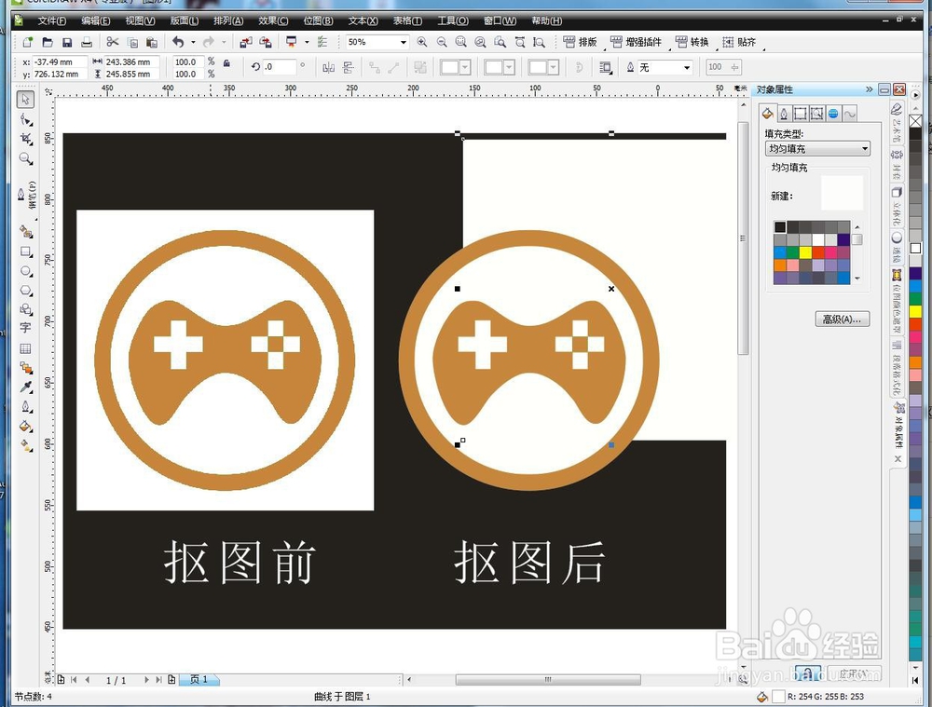Select the Zoom tool in toolbox
Viewport: 932px width, 707px height.
[x=25, y=158]
